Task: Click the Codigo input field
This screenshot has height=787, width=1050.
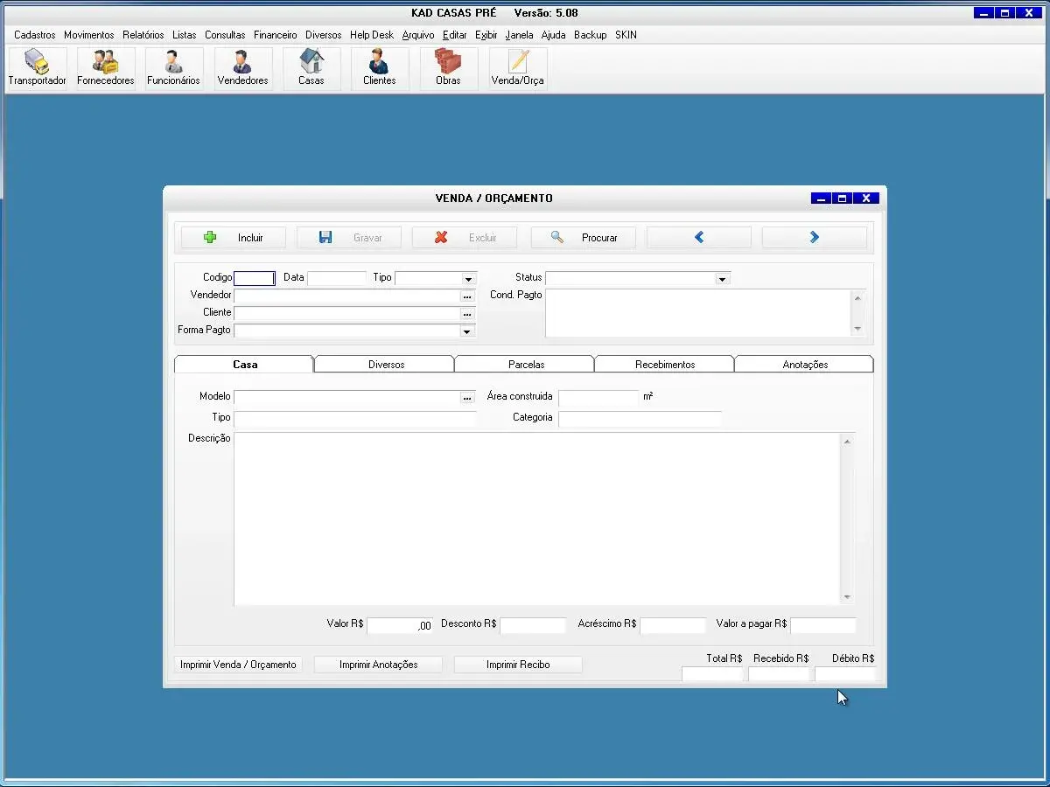Action: [255, 278]
